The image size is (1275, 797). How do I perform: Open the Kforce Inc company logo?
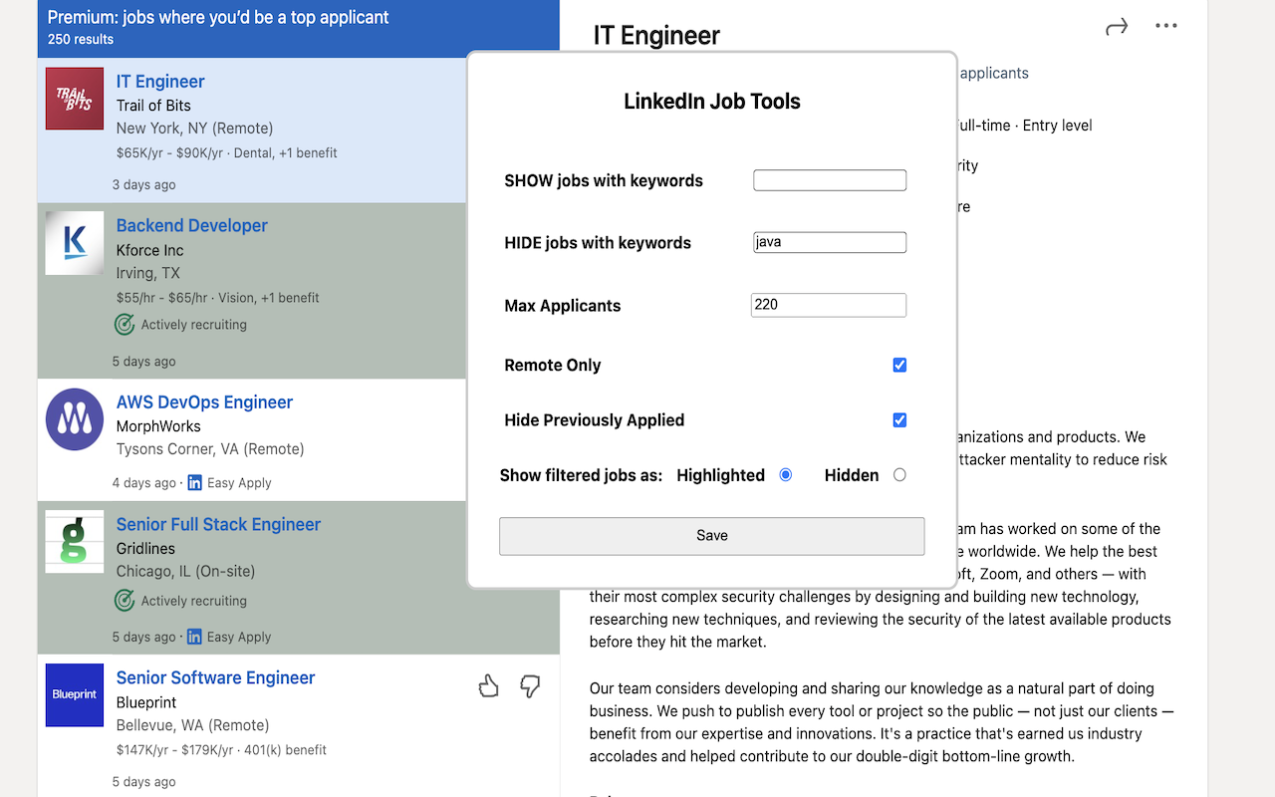75,243
